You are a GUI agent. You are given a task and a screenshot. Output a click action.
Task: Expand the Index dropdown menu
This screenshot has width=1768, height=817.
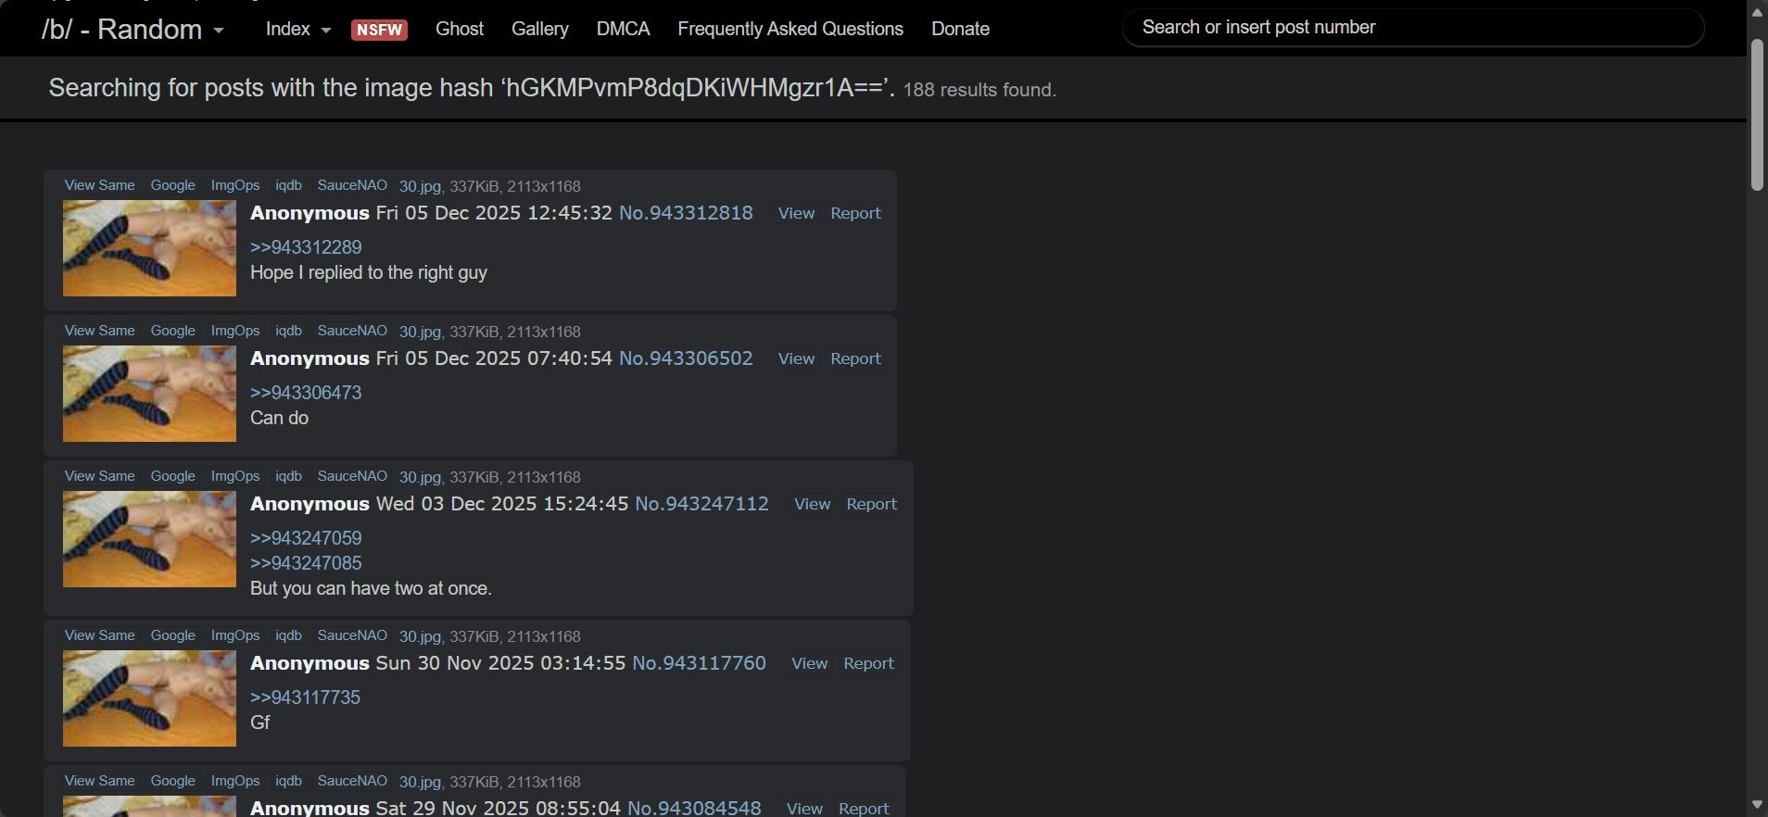click(x=298, y=29)
